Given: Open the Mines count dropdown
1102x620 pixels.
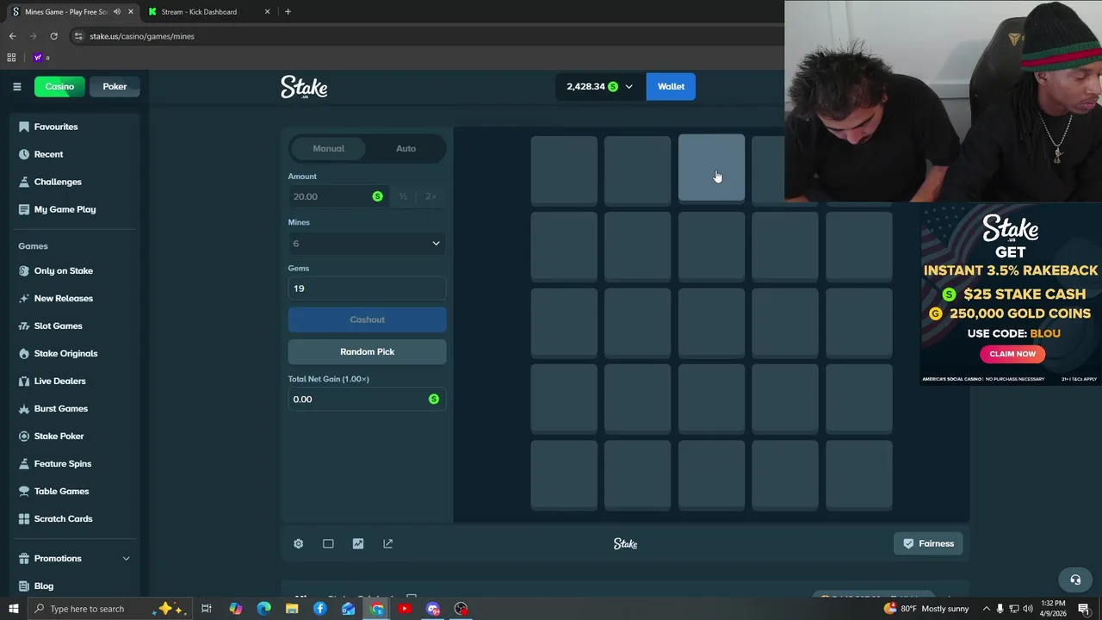Looking at the screenshot, I should (367, 244).
